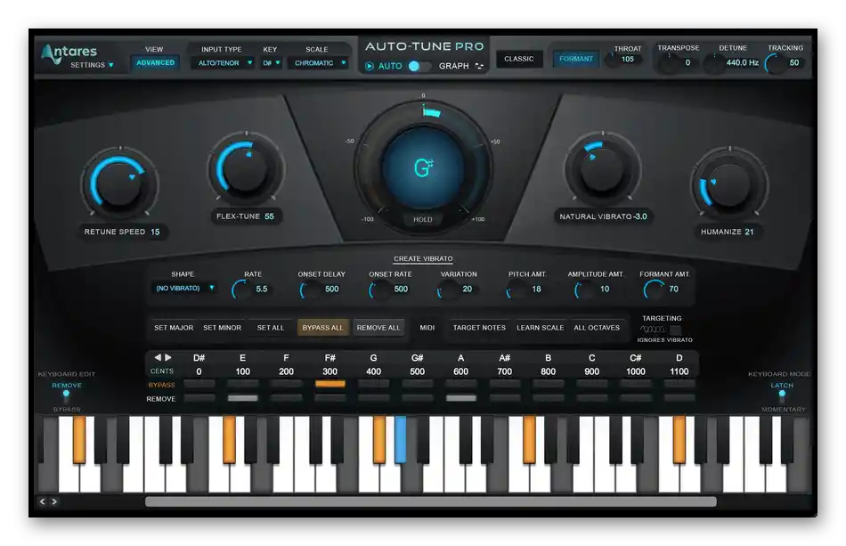Click the Throat knob
Screen dimensions: 846x546
click(611, 60)
